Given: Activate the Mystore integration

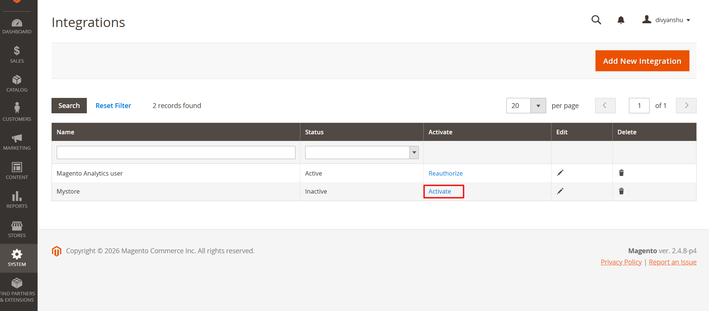Looking at the screenshot, I should coord(439,191).
